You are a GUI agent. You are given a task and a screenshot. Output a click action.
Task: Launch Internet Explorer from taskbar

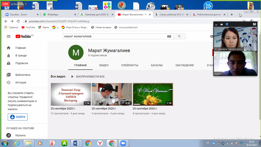tap(17, 143)
